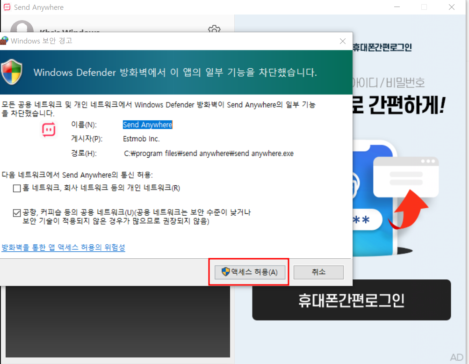Close the Send Anywhere main window

point(452,7)
